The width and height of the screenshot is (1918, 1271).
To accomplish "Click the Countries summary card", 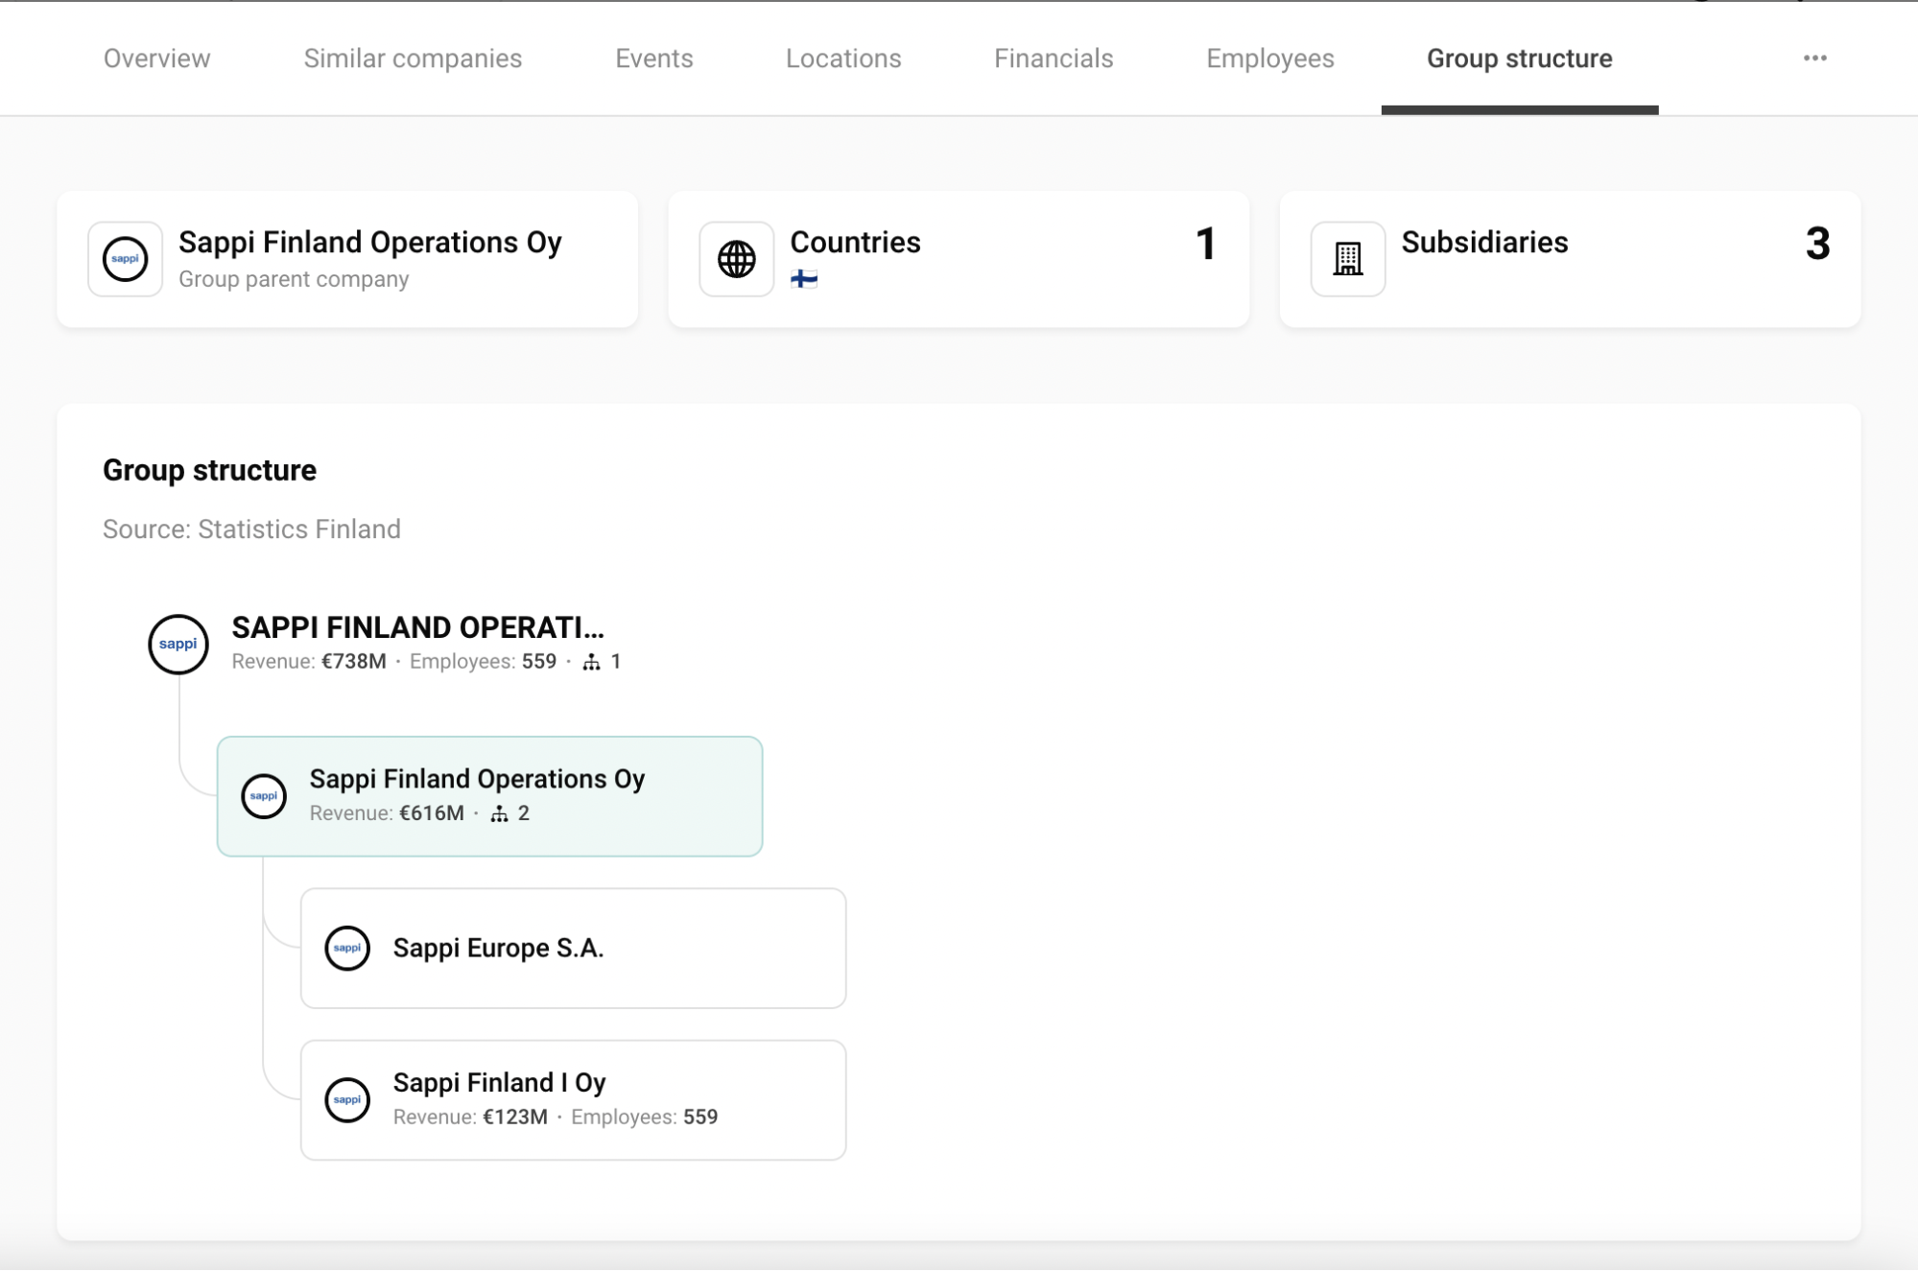I will [958, 259].
